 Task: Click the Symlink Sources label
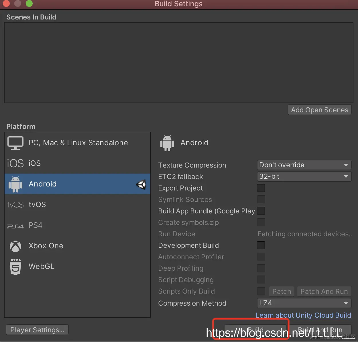[x=185, y=200]
